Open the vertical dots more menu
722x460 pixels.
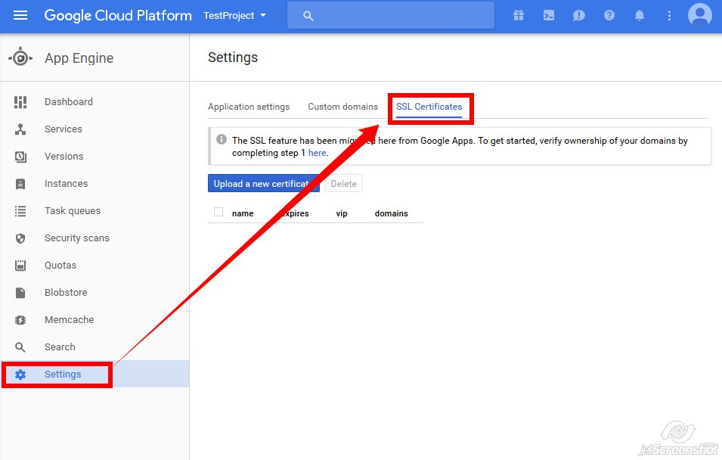pyautogui.click(x=669, y=15)
